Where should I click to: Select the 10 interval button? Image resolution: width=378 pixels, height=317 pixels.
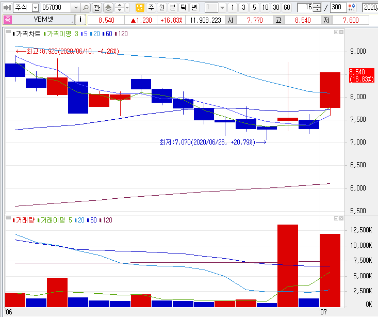[265, 8]
